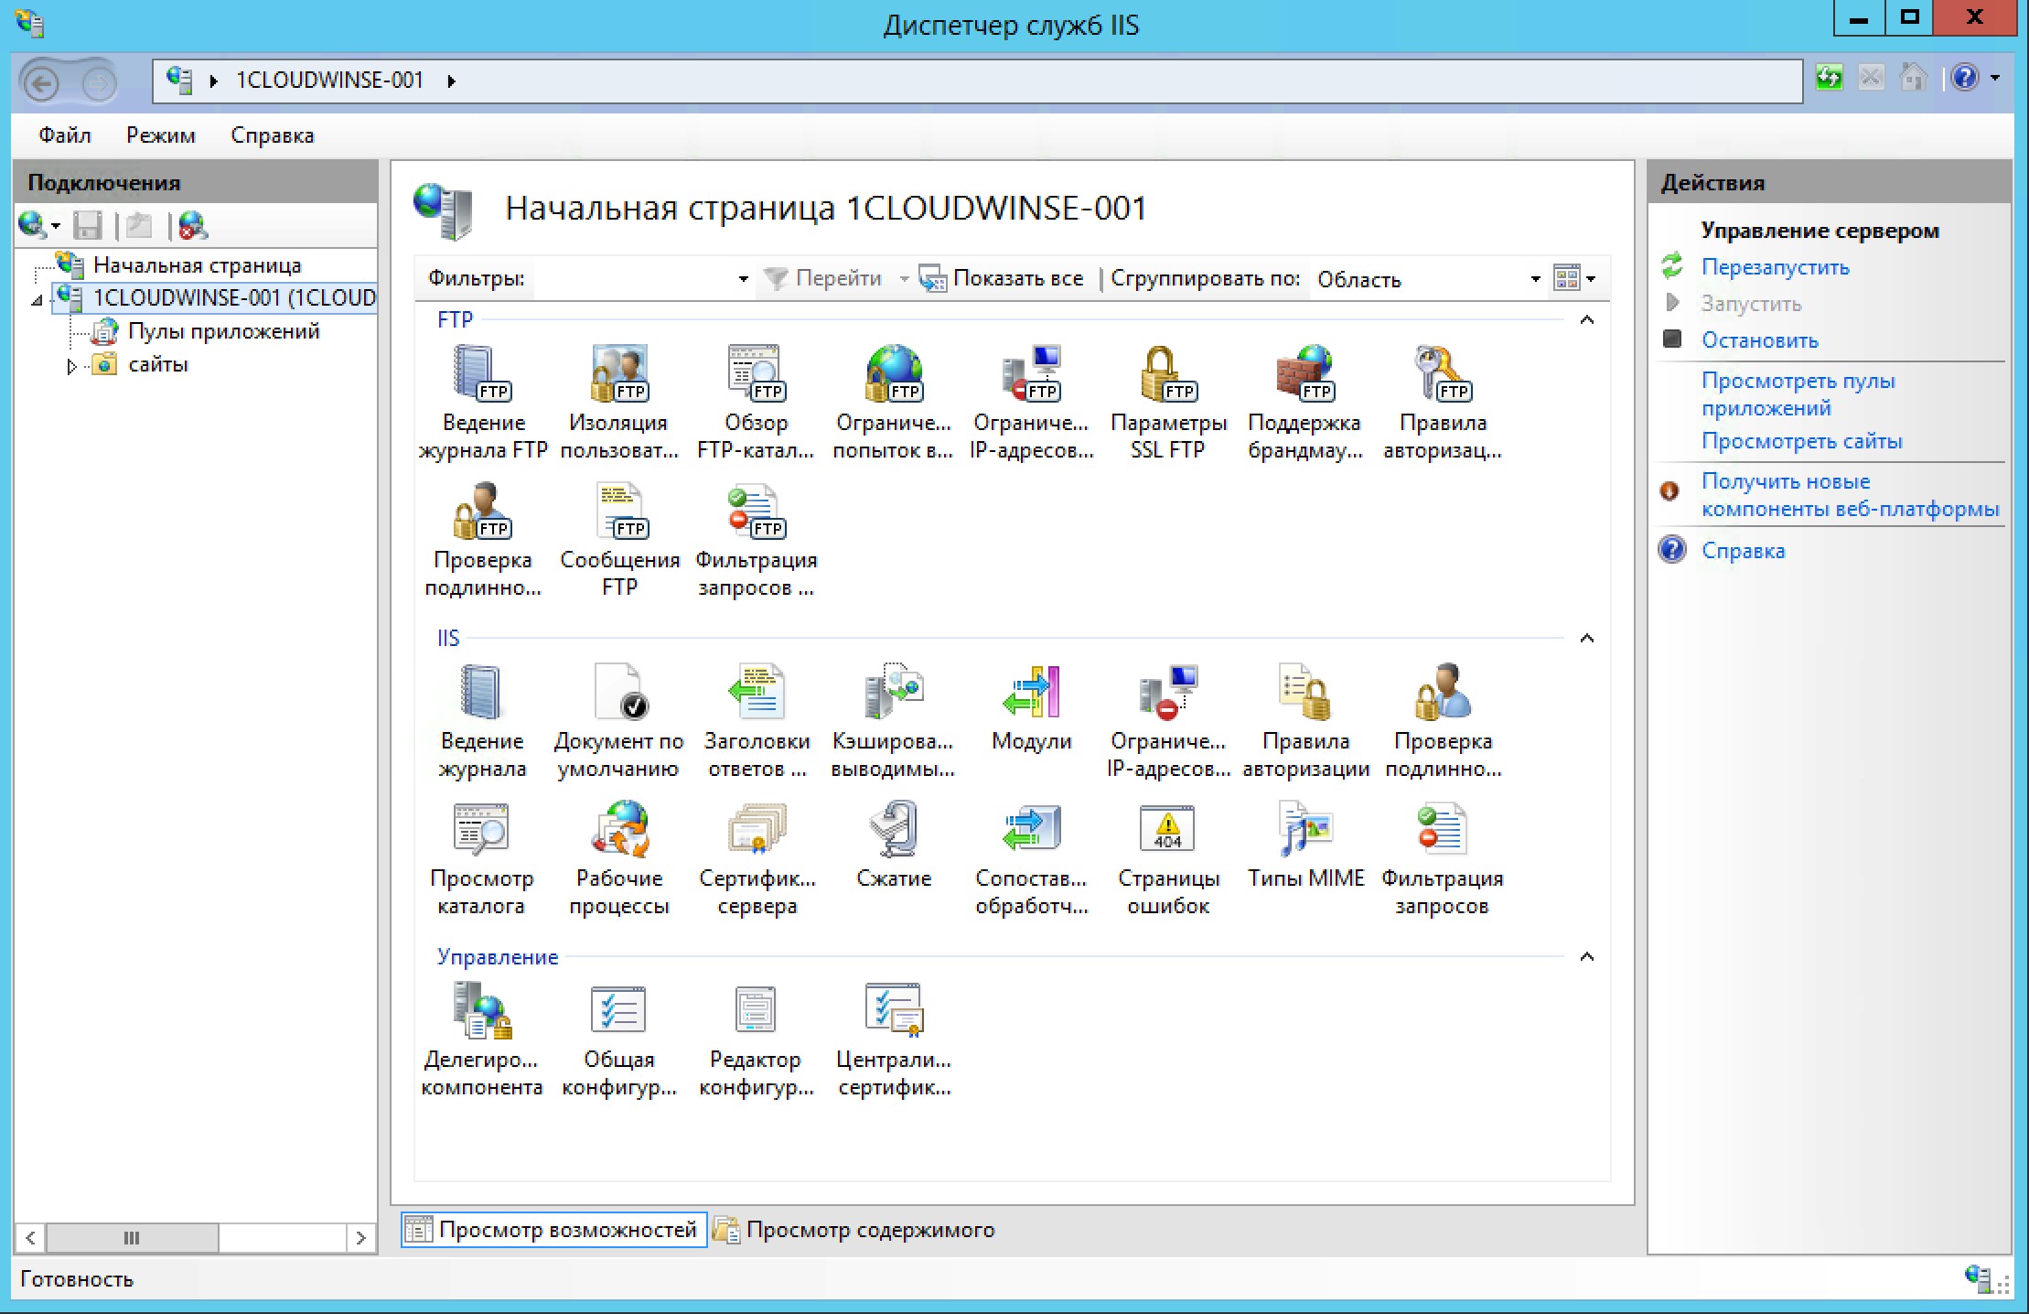Click the refresh page icon near address bar
The height and width of the screenshot is (1314, 2029).
tap(1829, 78)
